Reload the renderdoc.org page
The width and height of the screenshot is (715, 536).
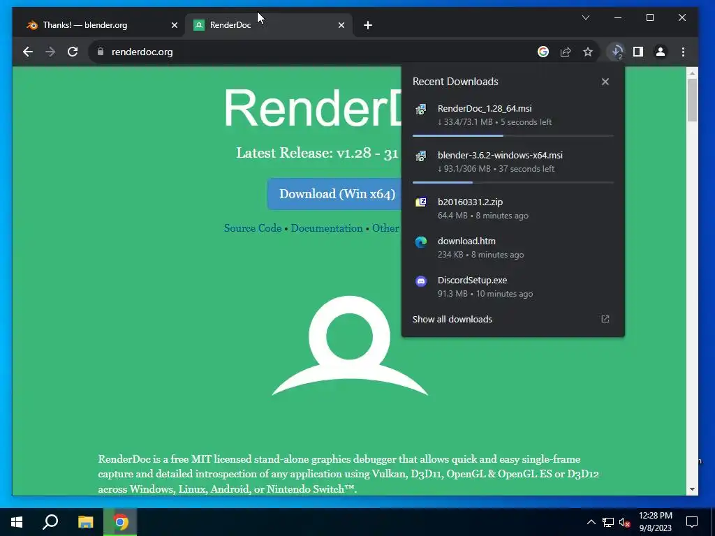coord(73,52)
